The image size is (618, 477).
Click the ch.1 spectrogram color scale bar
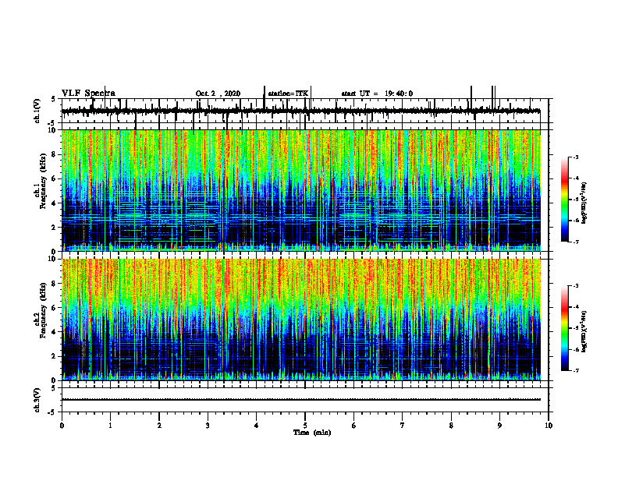pyautogui.click(x=564, y=200)
